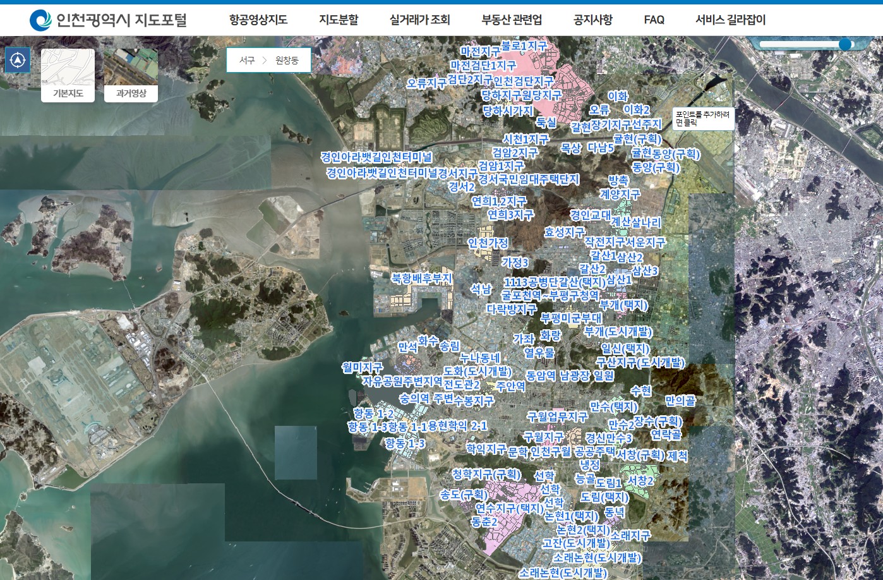This screenshot has height=580, width=883.
Task: Open the 부동산 관련업 menu
Action: (x=512, y=20)
